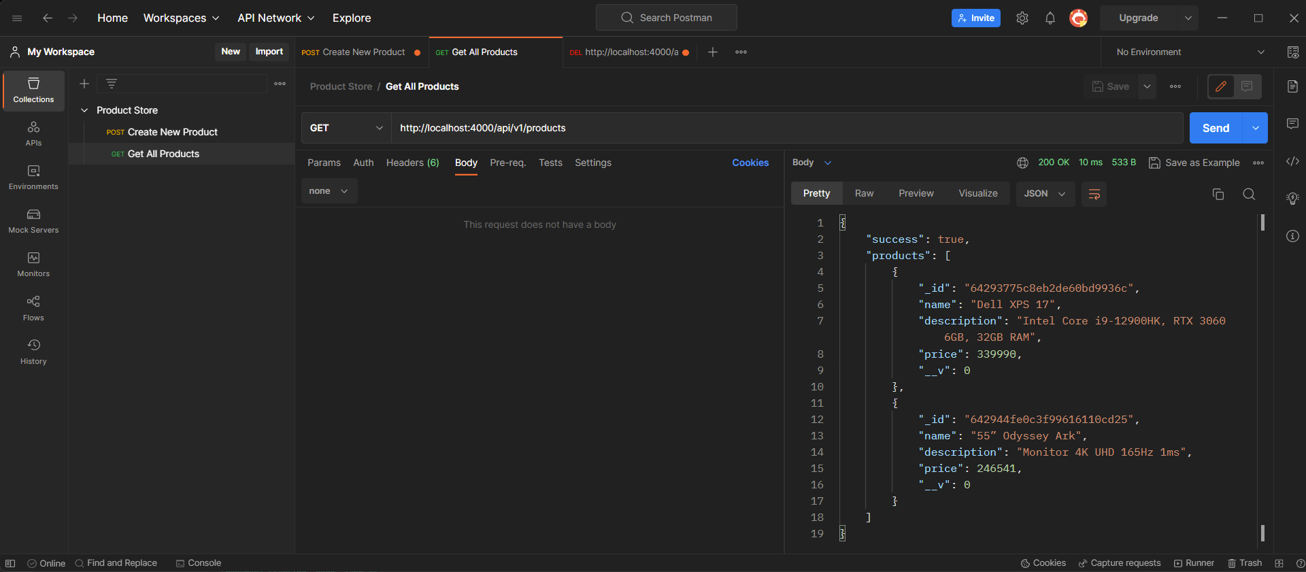Switch to comment mode icon
Screen dimensions: 1306x572
point(1247,86)
